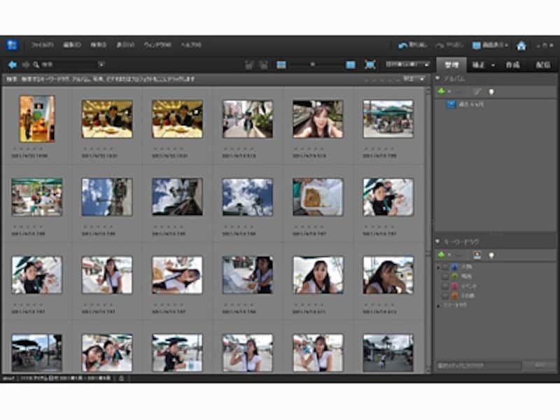Click the pink Events category tag icon
Image resolution: width=560 pixels, height=420 pixels.
(x=454, y=286)
